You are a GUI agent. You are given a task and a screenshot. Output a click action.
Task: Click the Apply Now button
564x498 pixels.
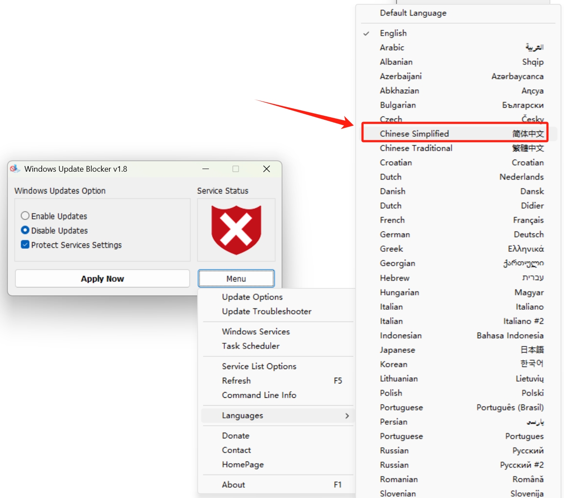[x=102, y=279]
